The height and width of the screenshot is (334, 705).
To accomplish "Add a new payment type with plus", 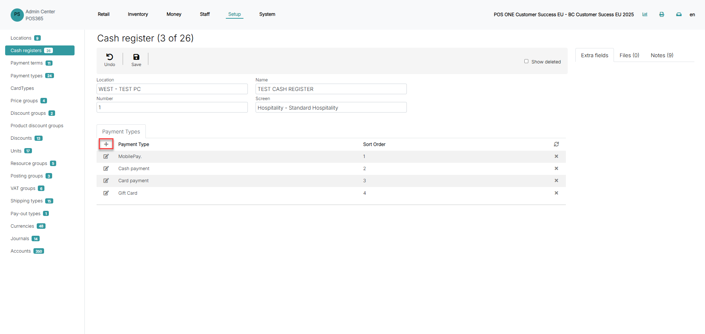I will [x=106, y=144].
